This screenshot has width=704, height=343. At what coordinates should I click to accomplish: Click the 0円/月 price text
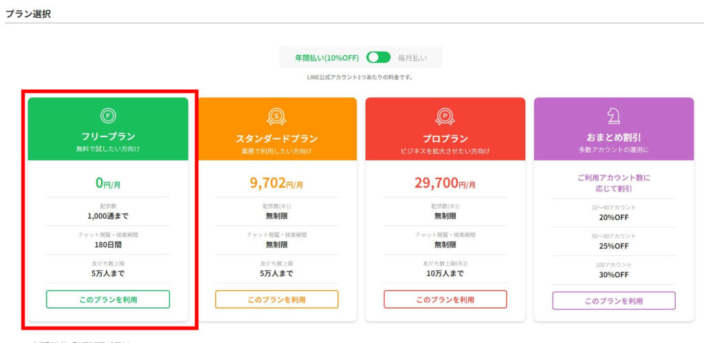[x=108, y=183]
